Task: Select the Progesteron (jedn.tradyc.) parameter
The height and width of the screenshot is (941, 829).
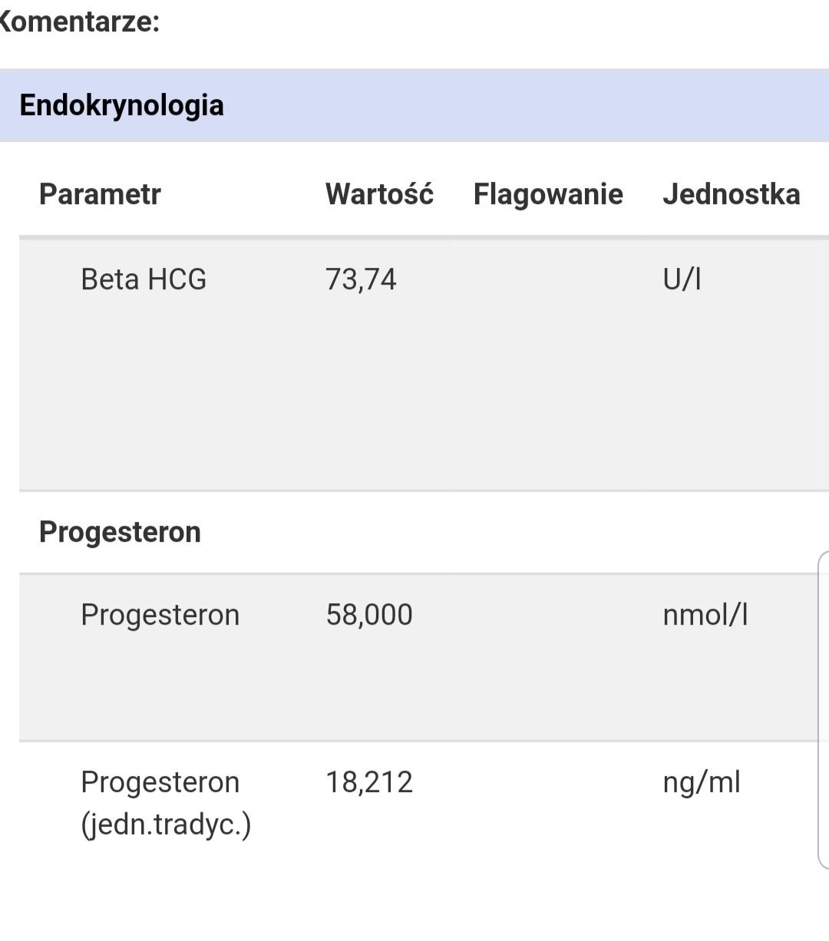Action: (x=165, y=803)
